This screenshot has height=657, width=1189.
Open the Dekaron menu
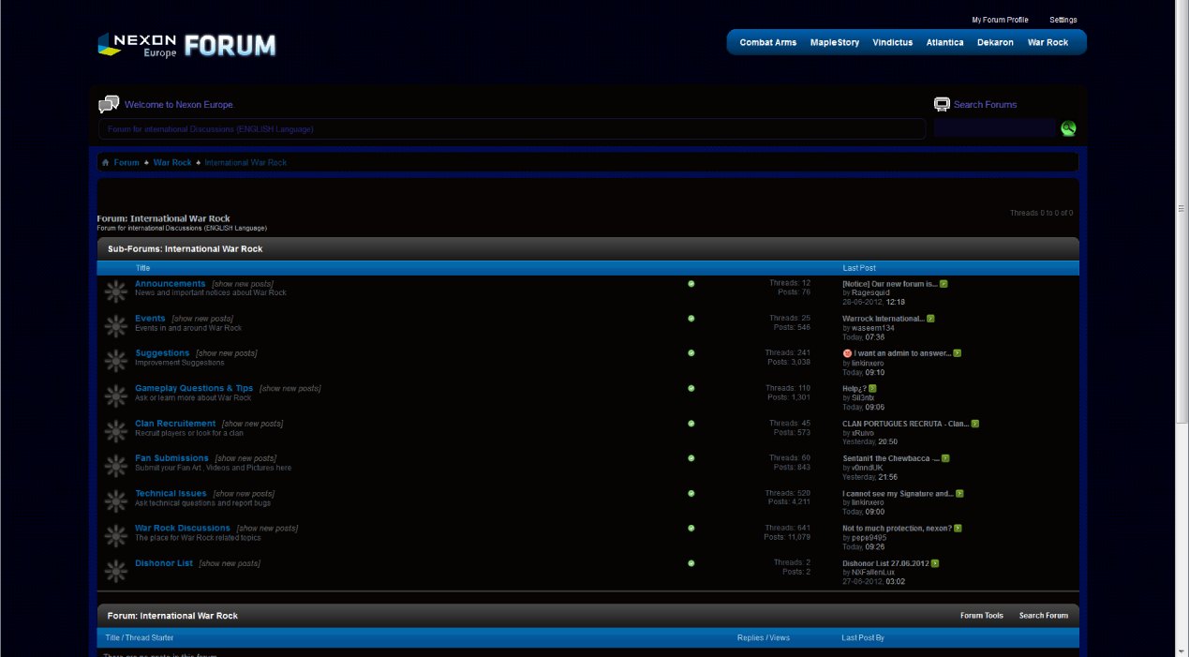tap(995, 42)
